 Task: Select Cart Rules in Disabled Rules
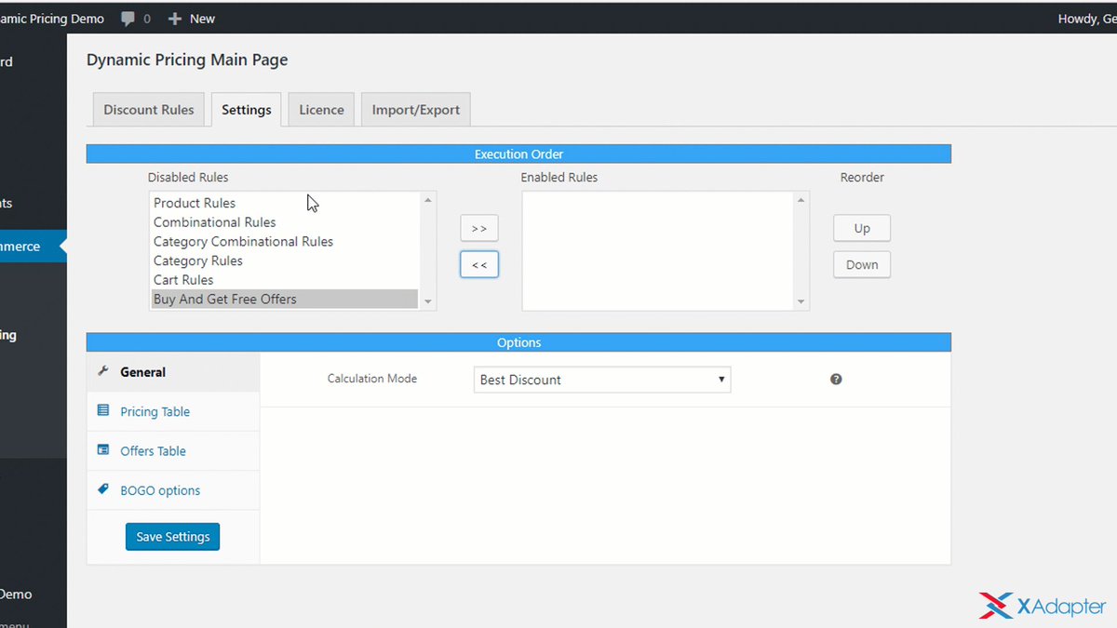pyautogui.click(x=285, y=280)
